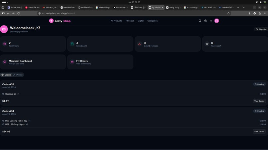Viewport: 268px width, 150px height.
Task: Switch to the YouTube Music browser tab
Action: point(32,8)
